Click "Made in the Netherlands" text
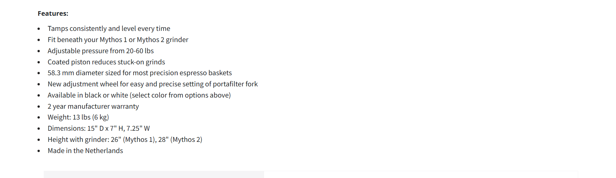Image resolution: width=616 pixels, height=178 pixels. pos(85,151)
